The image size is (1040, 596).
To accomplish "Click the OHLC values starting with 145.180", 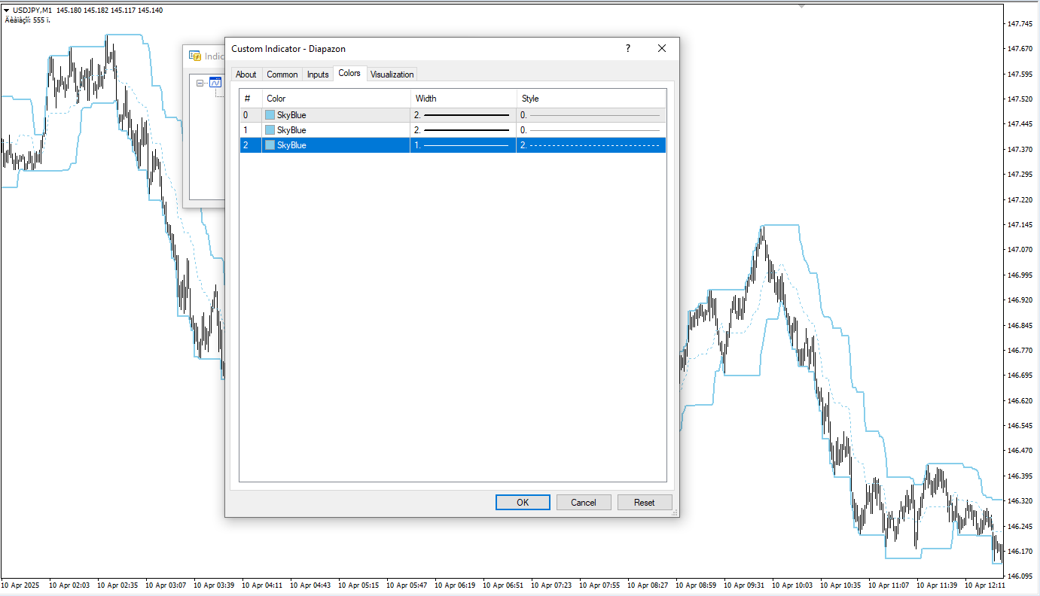I will click(x=109, y=11).
